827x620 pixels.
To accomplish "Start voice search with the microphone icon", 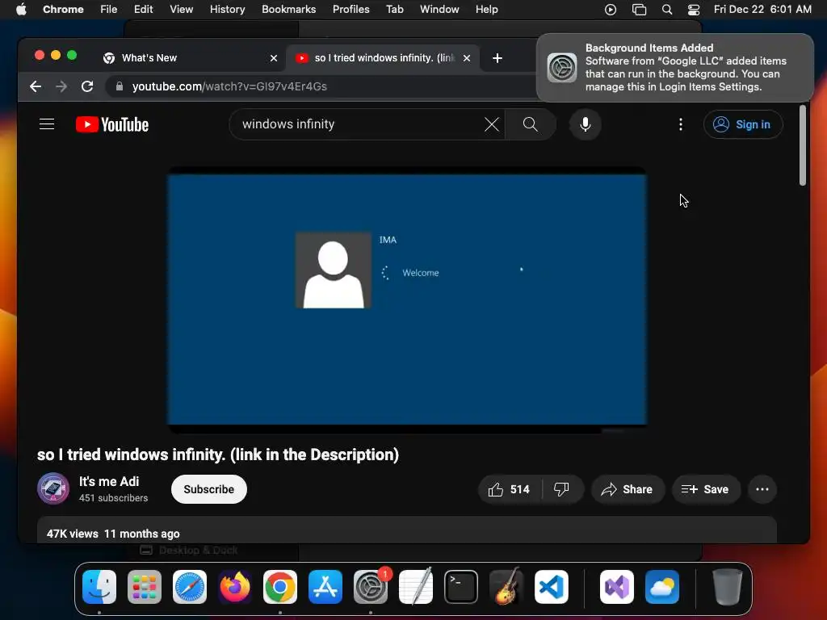I will click(585, 124).
